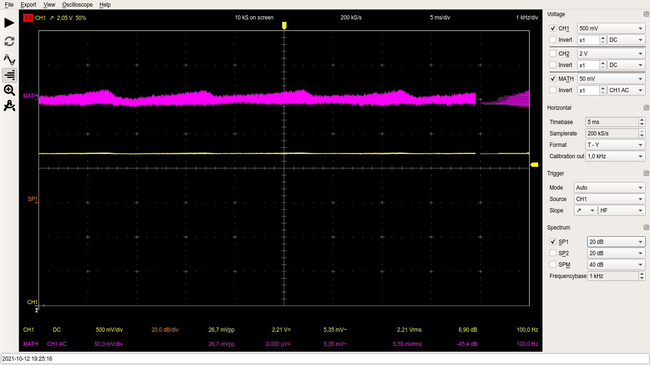The image size is (650, 365).
Task: Open CH2 coupling DC dropdown
Action: click(x=627, y=65)
